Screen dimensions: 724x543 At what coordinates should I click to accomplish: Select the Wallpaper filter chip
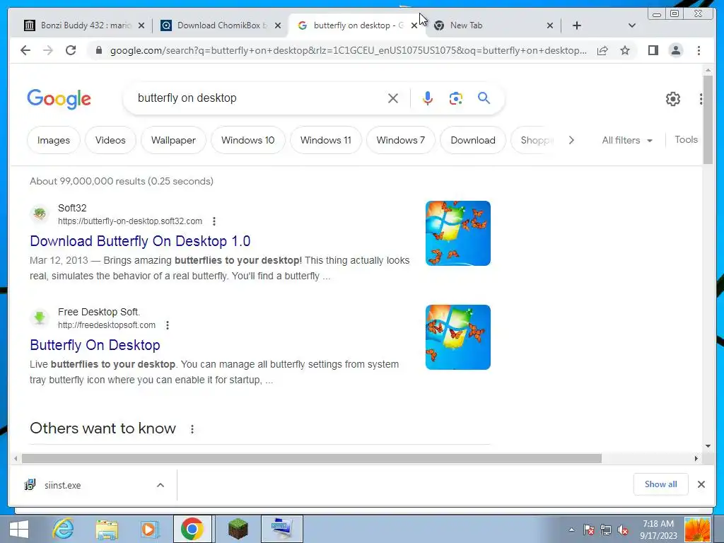click(173, 140)
